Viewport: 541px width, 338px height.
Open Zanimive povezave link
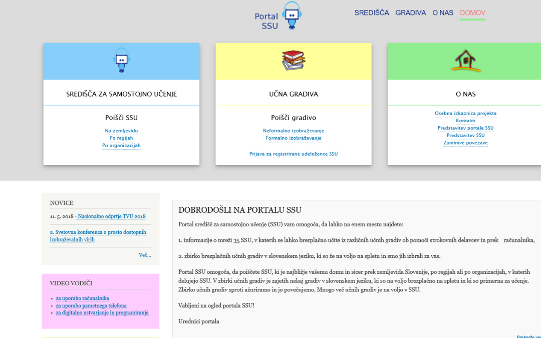(465, 143)
